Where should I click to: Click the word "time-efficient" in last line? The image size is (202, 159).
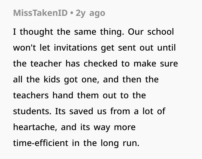(41, 143)
